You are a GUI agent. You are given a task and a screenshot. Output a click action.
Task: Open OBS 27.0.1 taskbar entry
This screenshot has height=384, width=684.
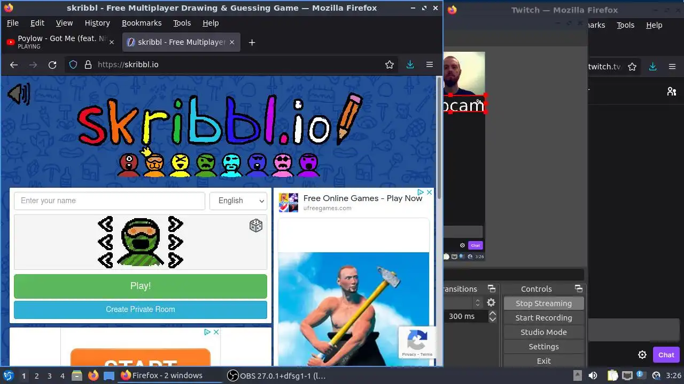pyautogui.click(x=277, y=375)
